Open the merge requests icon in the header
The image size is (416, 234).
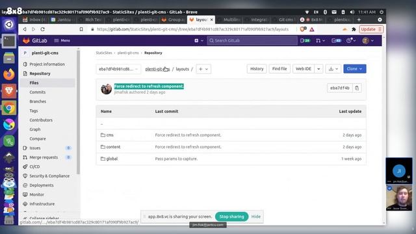pos(320,40)
